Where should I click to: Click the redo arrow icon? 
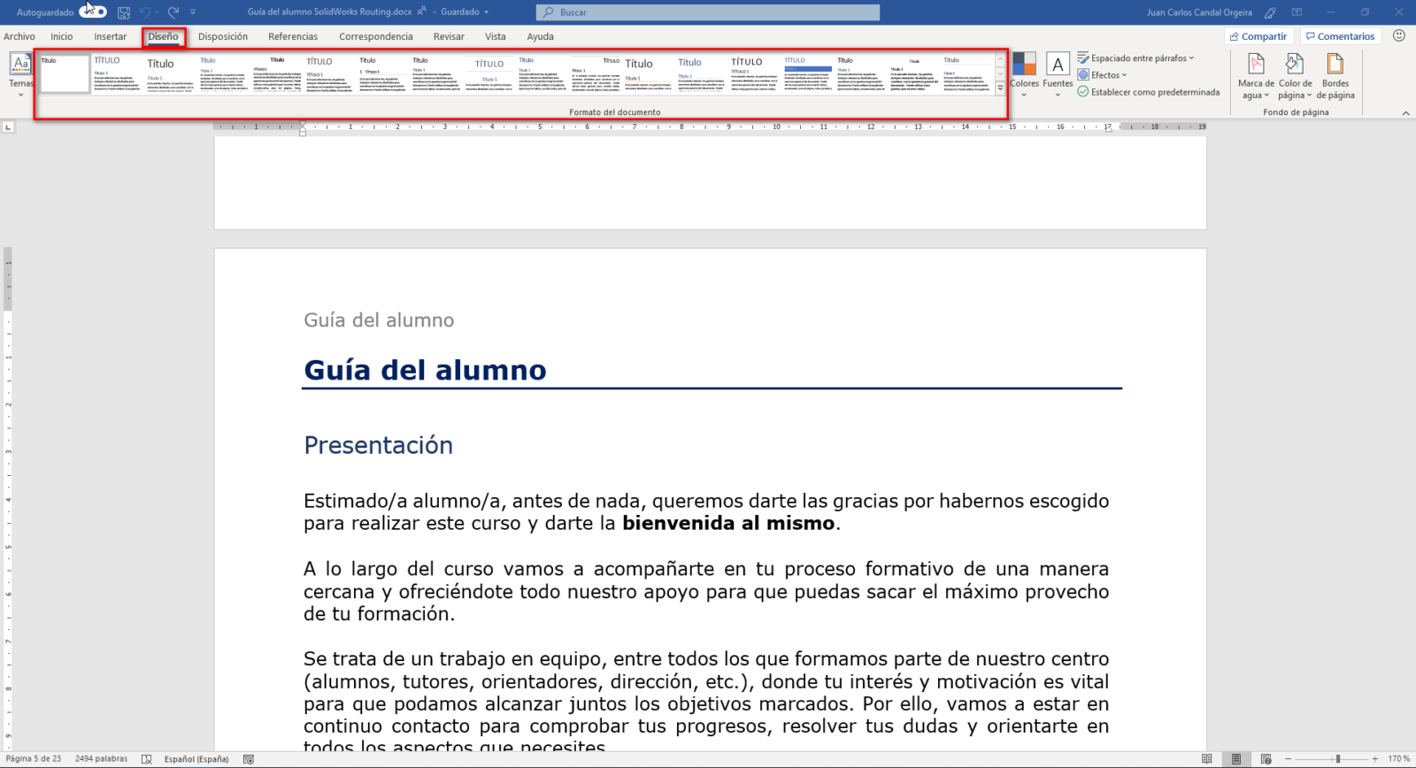tap(173, 12)
